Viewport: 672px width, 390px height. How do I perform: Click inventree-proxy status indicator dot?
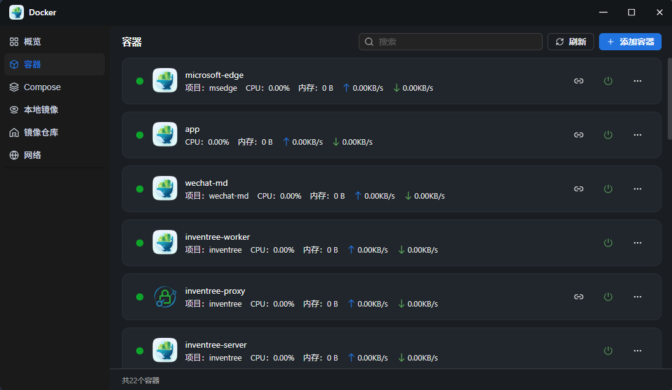click(140, 297)
